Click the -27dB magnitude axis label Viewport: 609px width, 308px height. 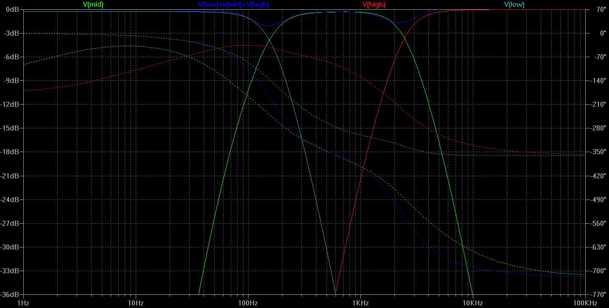[x=10, y=223]
